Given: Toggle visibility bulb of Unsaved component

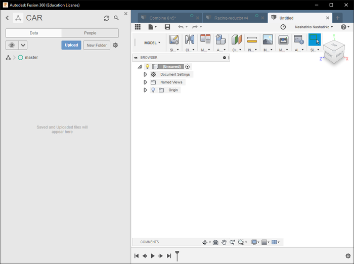Looking at the screenshot, I should (148, 67).
